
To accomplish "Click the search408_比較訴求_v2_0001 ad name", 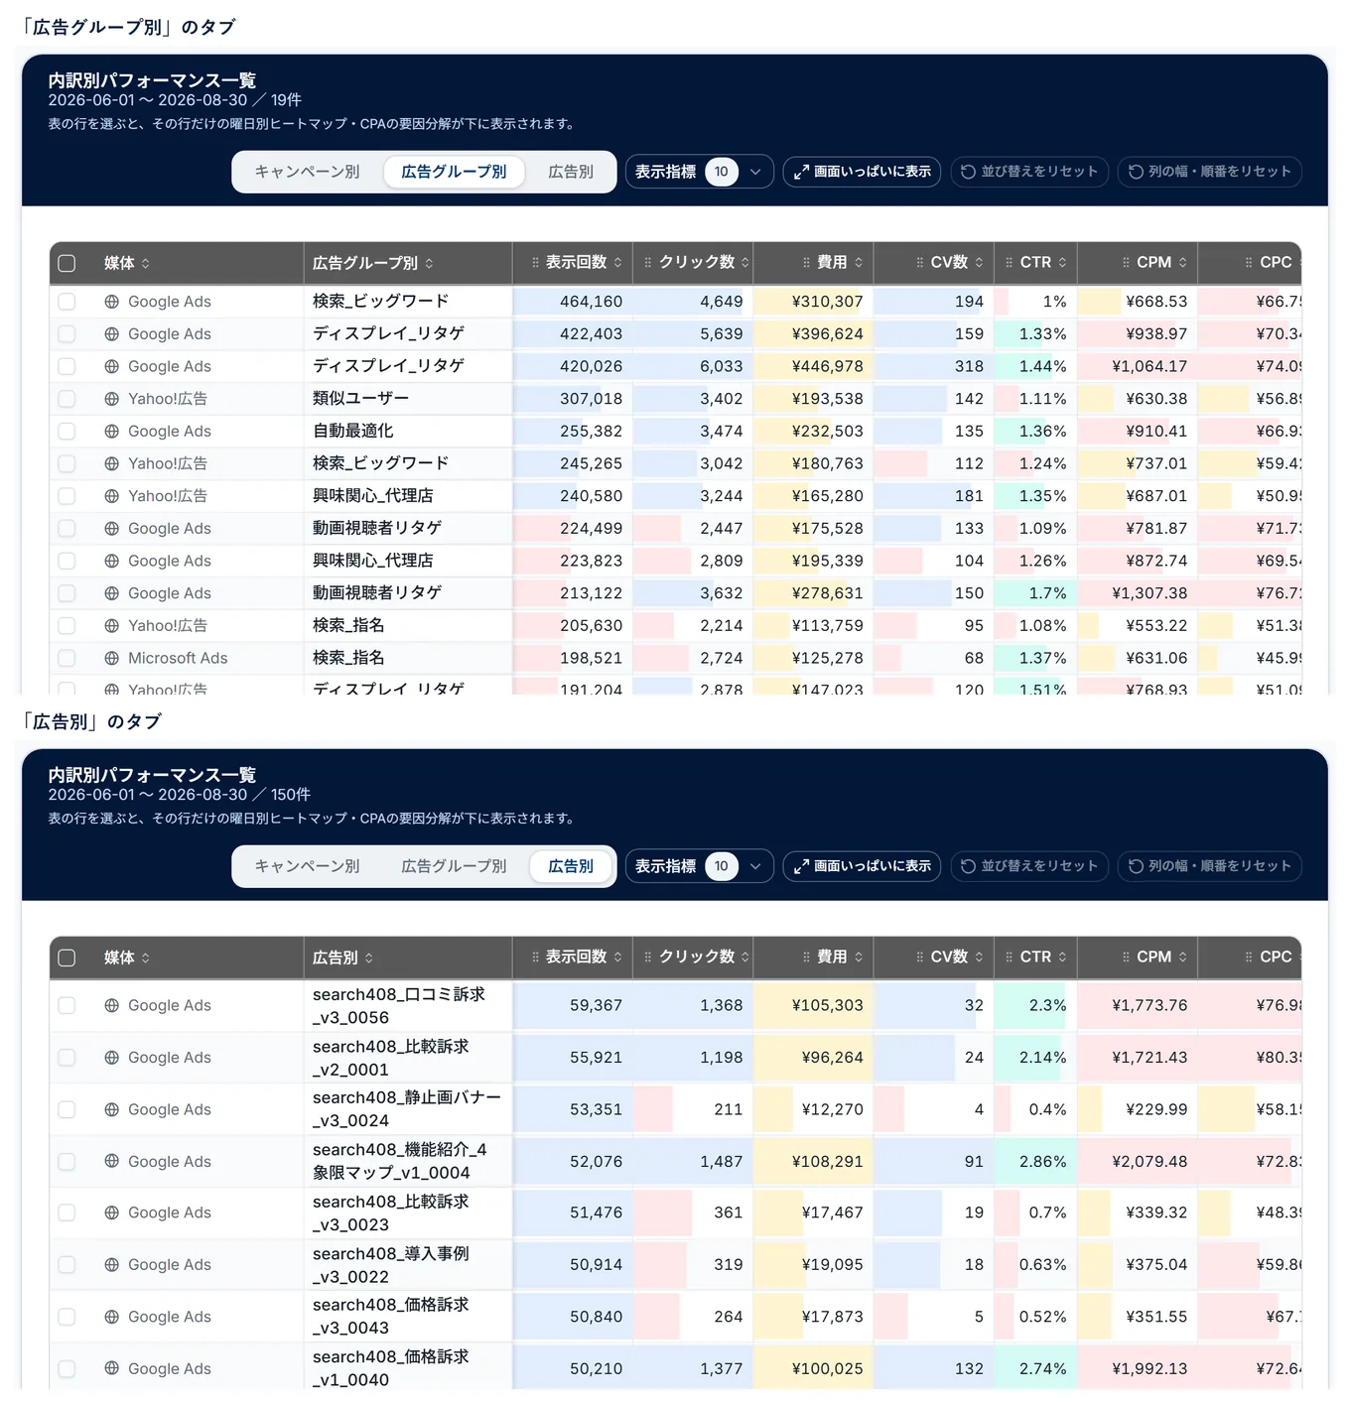I will pos(390,1058).
